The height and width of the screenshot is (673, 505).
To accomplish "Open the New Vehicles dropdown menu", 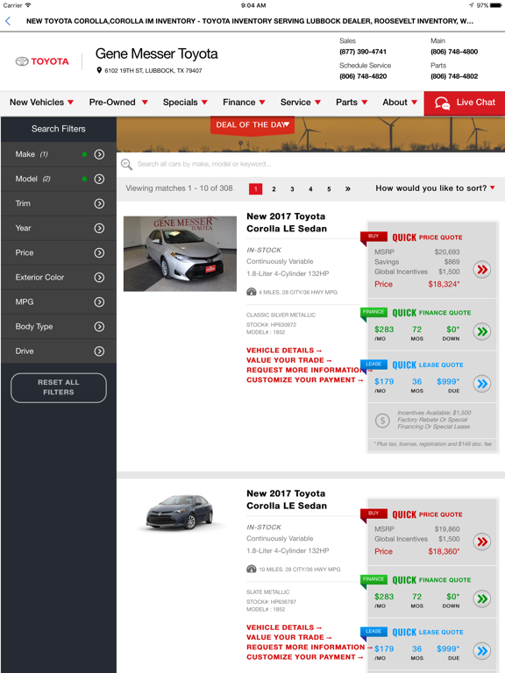I will coord(42,103).
